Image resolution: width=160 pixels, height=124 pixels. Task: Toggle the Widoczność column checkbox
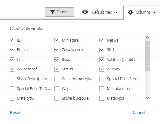pyautogui.click(x=12, y=69)
